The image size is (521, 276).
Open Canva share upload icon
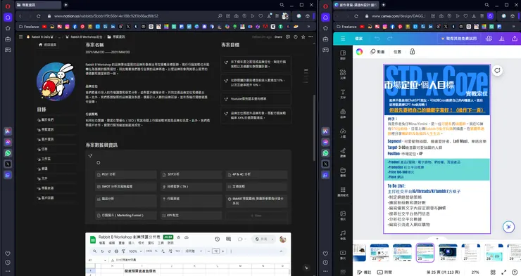tap(515, 39)
